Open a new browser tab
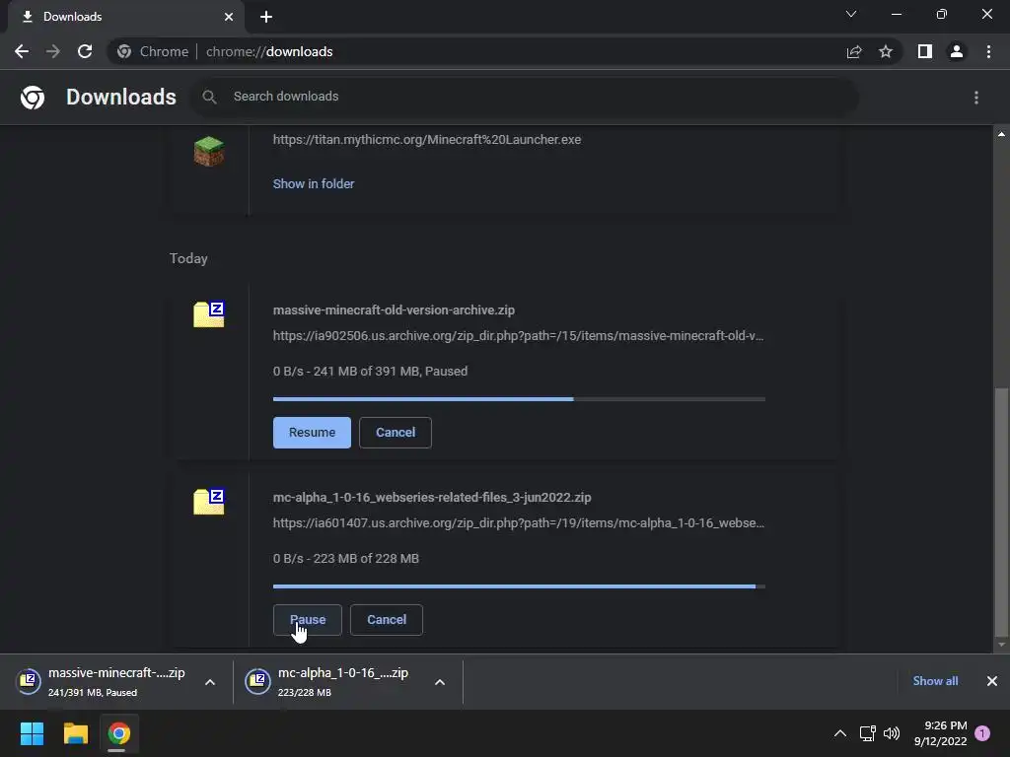This screenshot has height=757, width=1010. point(266,17)
